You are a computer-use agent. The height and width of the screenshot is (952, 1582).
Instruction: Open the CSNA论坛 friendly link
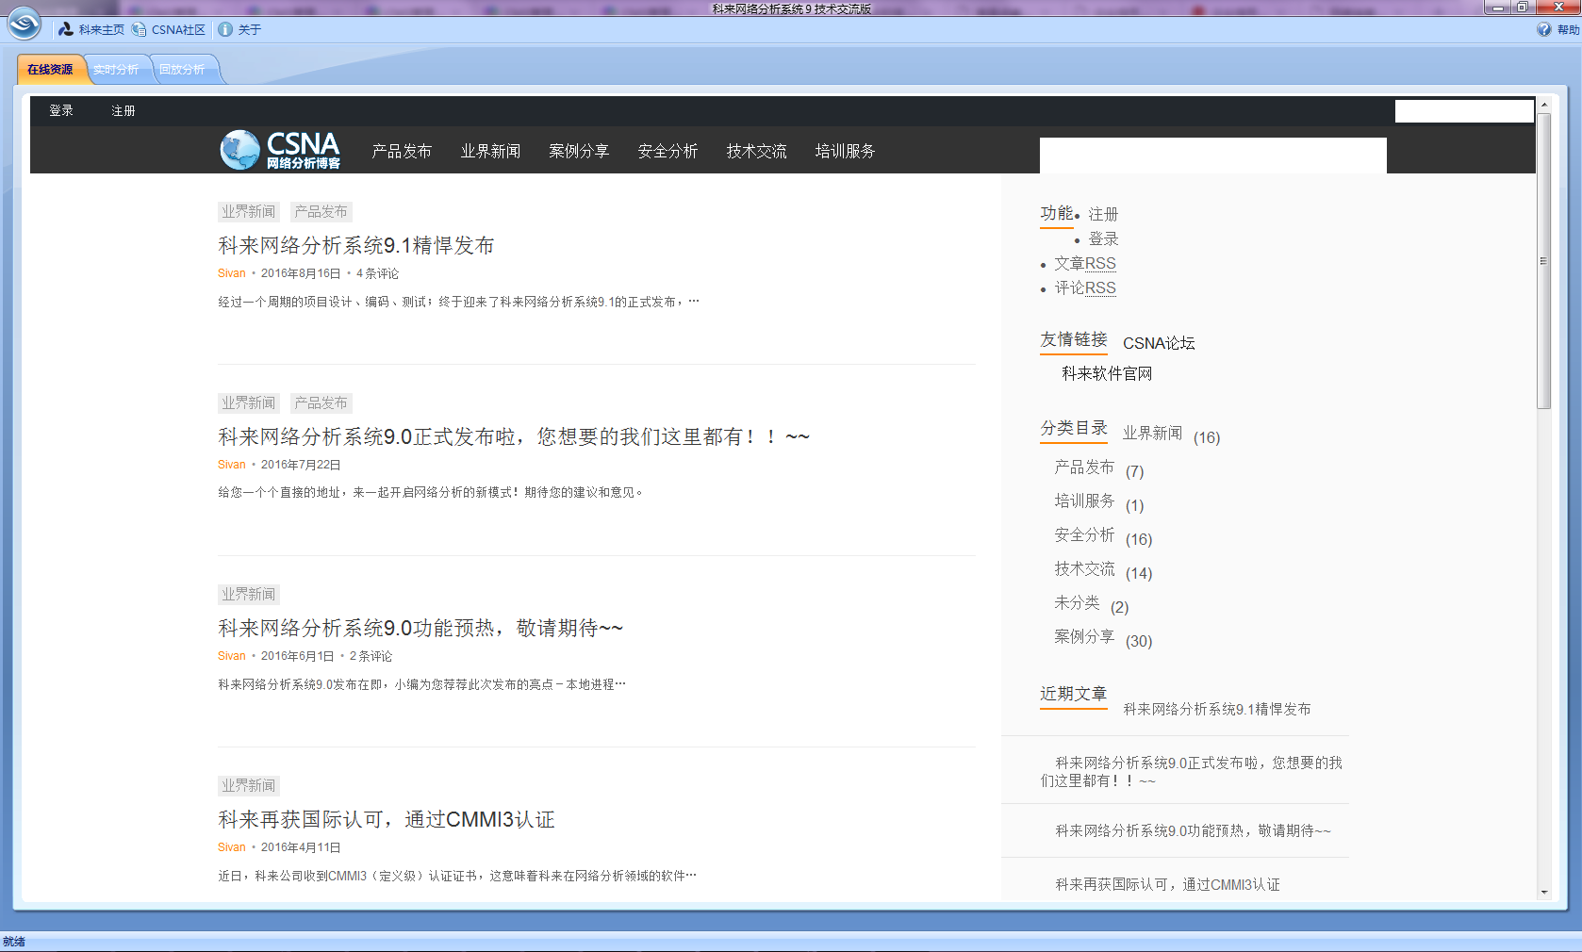1159,343
